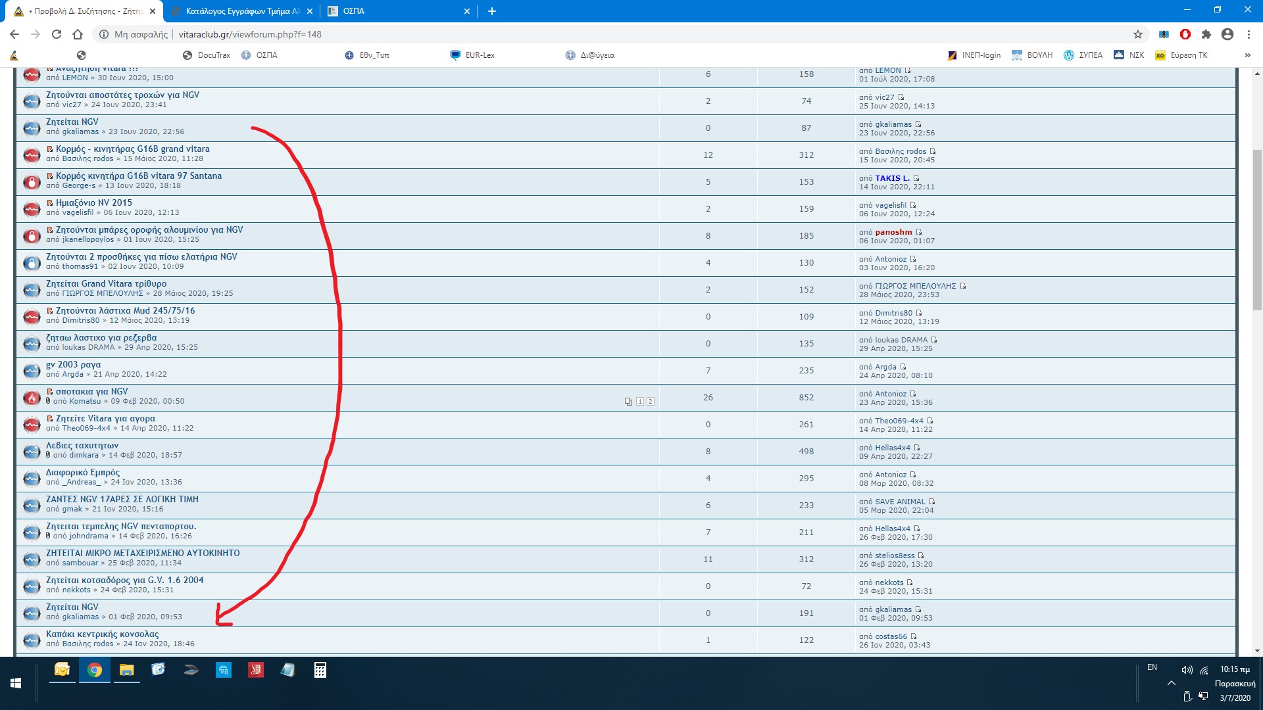Open author profile thomas91
The image size is (1263, 710).
pyautogui.click(x=80, y=266)
